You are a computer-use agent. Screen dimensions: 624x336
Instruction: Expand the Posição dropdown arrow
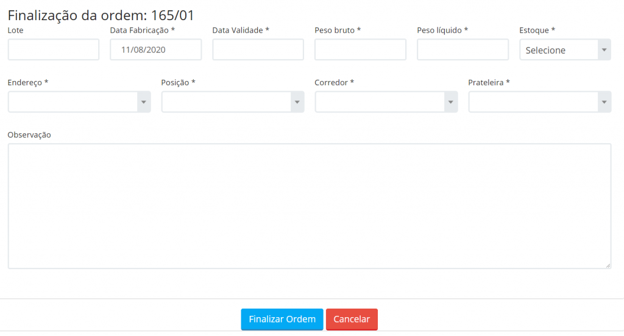[x=297, y=102]
